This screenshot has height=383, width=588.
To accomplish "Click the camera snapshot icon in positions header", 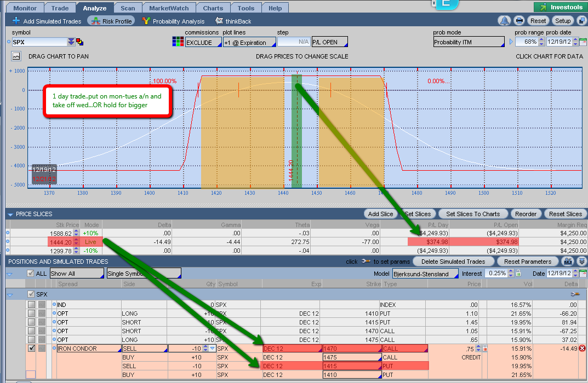I will point(568,262).
